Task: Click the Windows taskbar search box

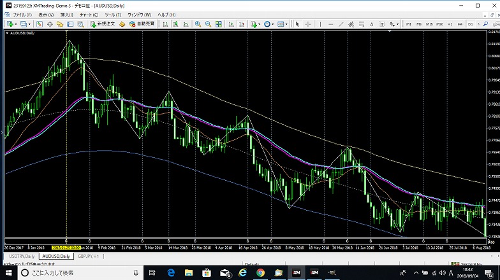Action: (x=77, y=272)
